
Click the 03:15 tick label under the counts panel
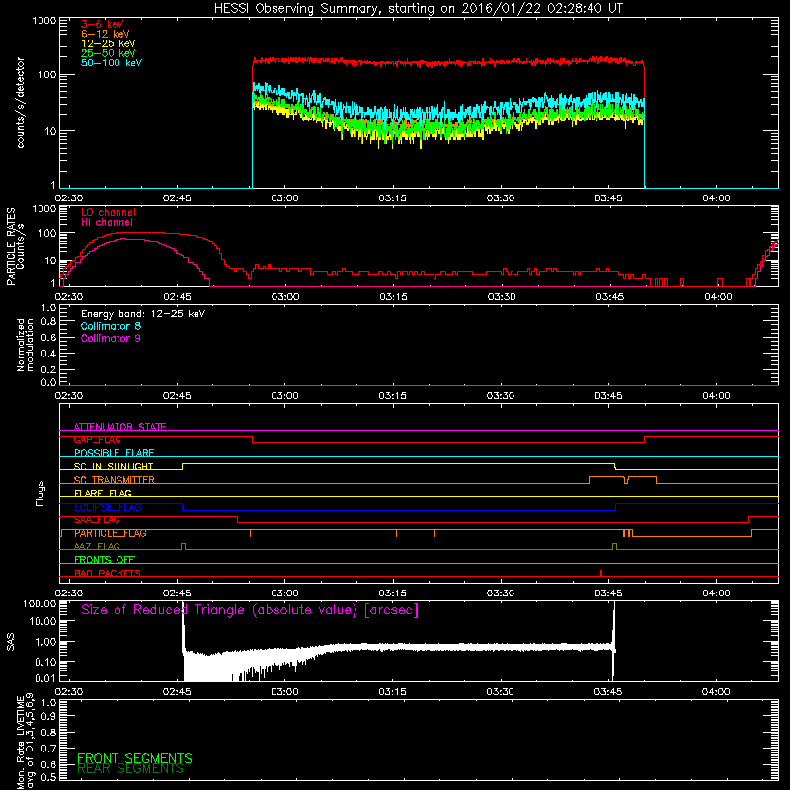point(392,198)
